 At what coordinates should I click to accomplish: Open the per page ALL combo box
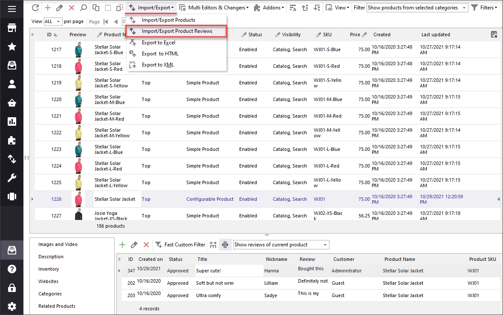52,21
